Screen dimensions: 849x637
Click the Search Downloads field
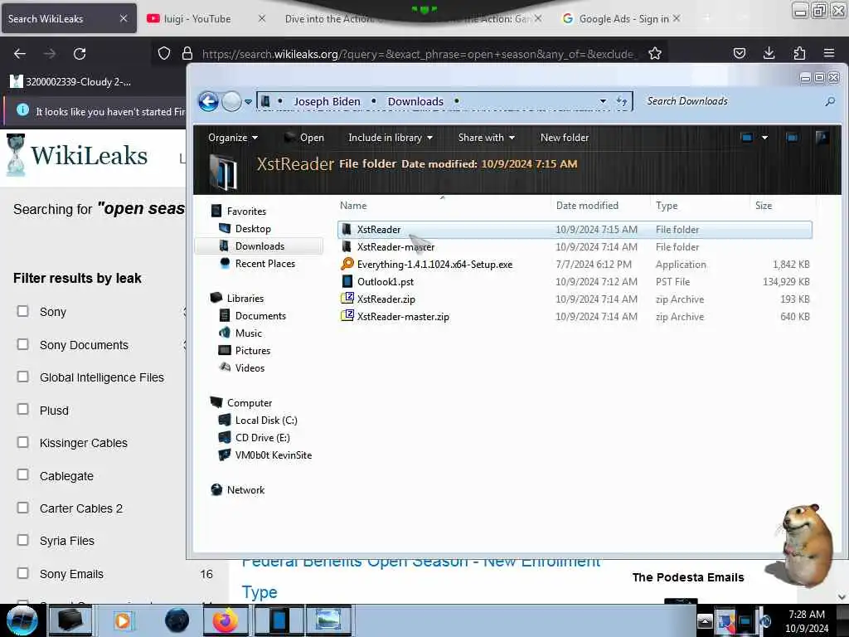[x=732, y=101]
